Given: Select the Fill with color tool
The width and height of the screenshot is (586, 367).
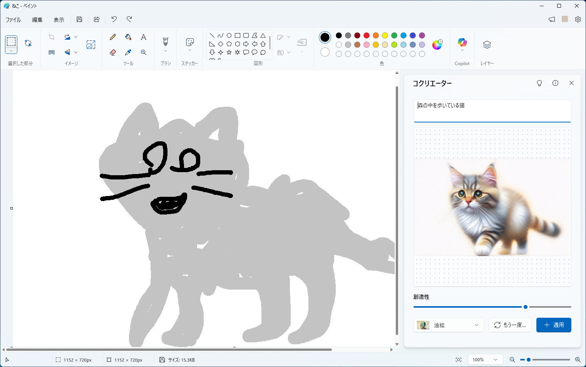Looking at the screenshot, I should pyautogui.click(x=128, y=37).
